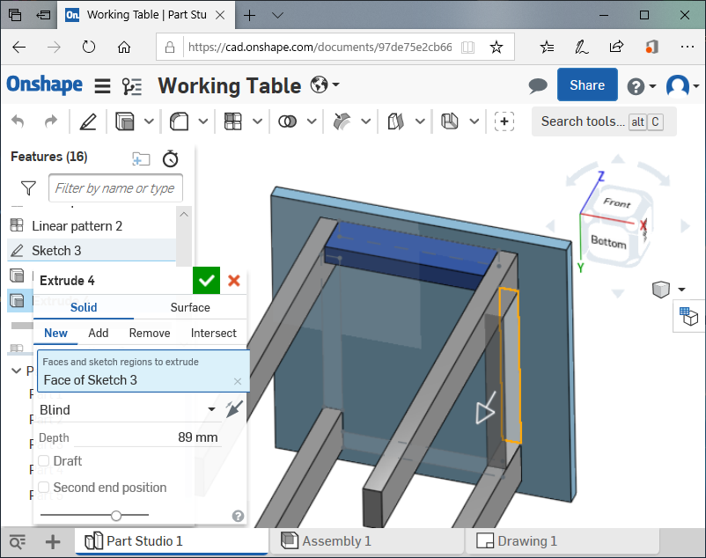This screenshot has width=706, height=558.
Task: Select the New operation tab
Action: click(x=55, y=333)
